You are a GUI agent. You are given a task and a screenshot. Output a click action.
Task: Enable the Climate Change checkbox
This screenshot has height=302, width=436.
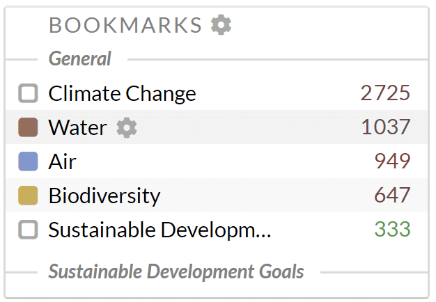(x=28, y=93)
